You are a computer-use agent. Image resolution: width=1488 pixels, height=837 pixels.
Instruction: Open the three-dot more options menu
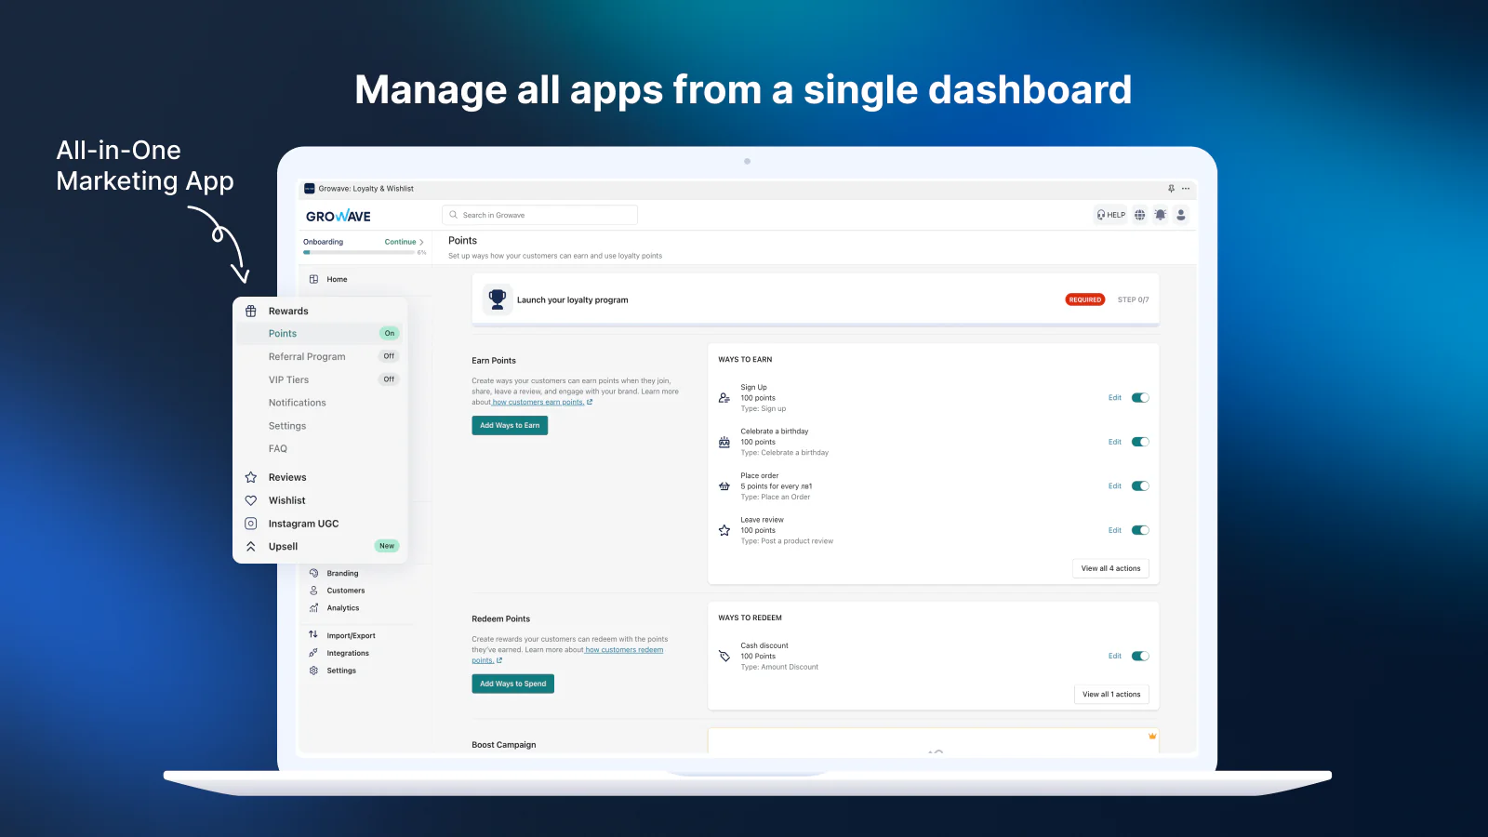pos(1186,189)
